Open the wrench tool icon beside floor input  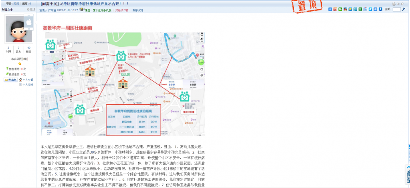pyautogui.click(x=404, y=9)
